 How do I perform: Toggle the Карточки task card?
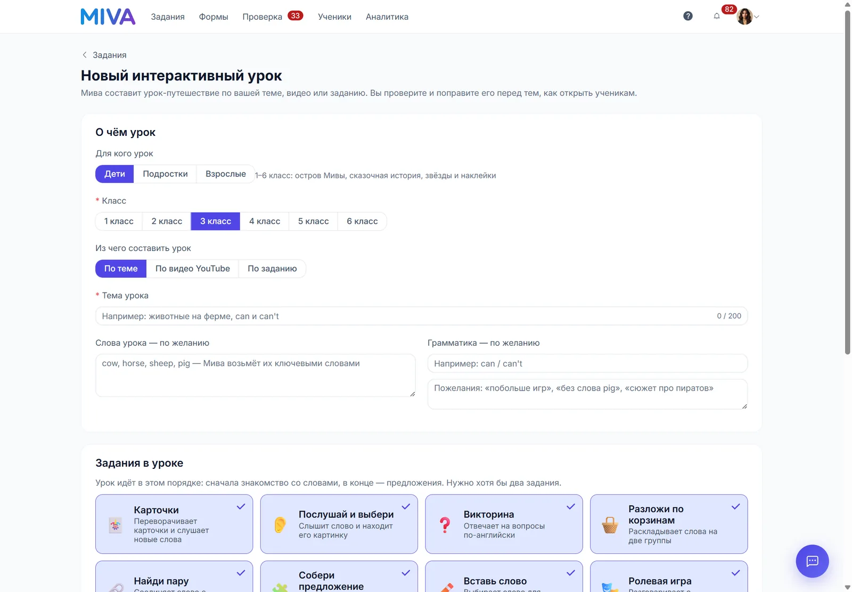point(174,524)
